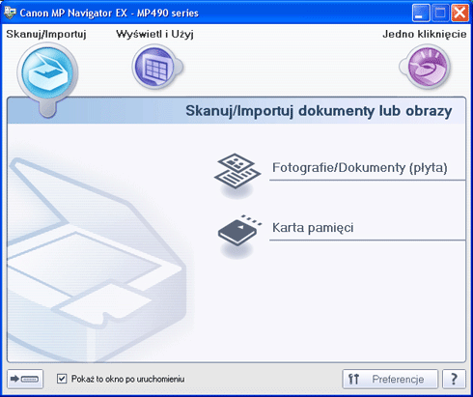473x397 pixels.
Task: Click the Canon MP Navigator title bar icon
Action: pos(10,13)
